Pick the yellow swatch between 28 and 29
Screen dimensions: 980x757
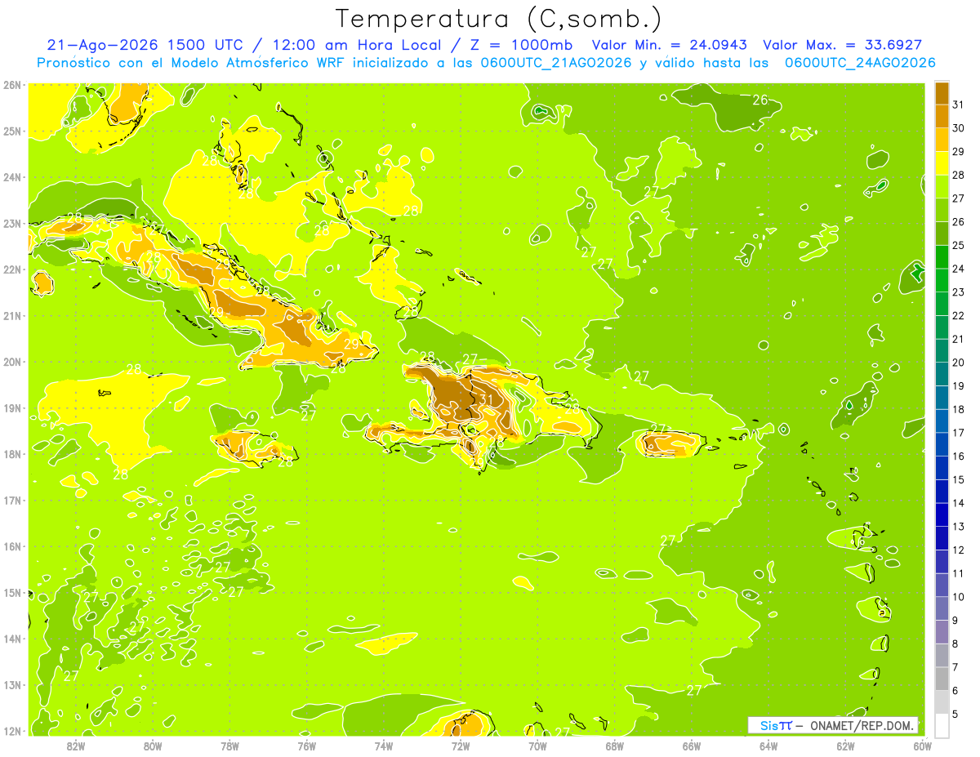click(x=942, y=163)
